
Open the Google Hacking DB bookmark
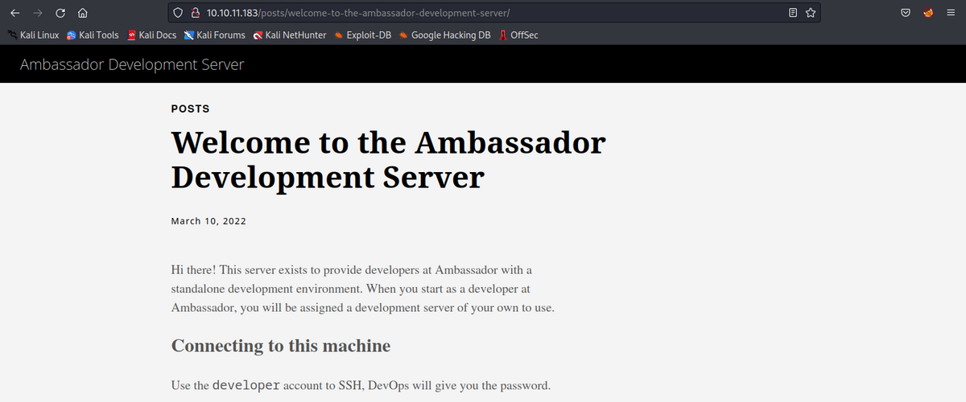444,35
